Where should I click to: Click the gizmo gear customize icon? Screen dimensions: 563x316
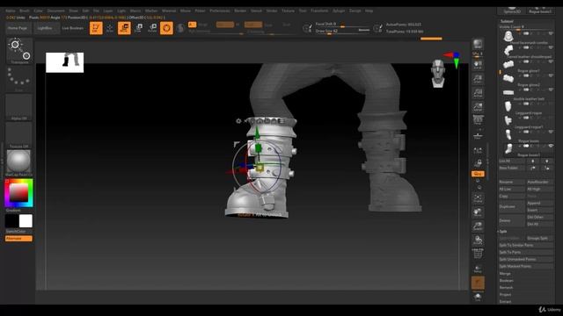point(238,121)
